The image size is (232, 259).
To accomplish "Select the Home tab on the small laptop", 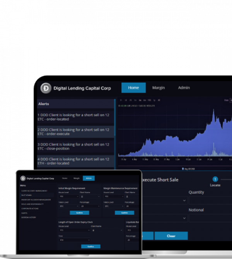I will (65, 178).
